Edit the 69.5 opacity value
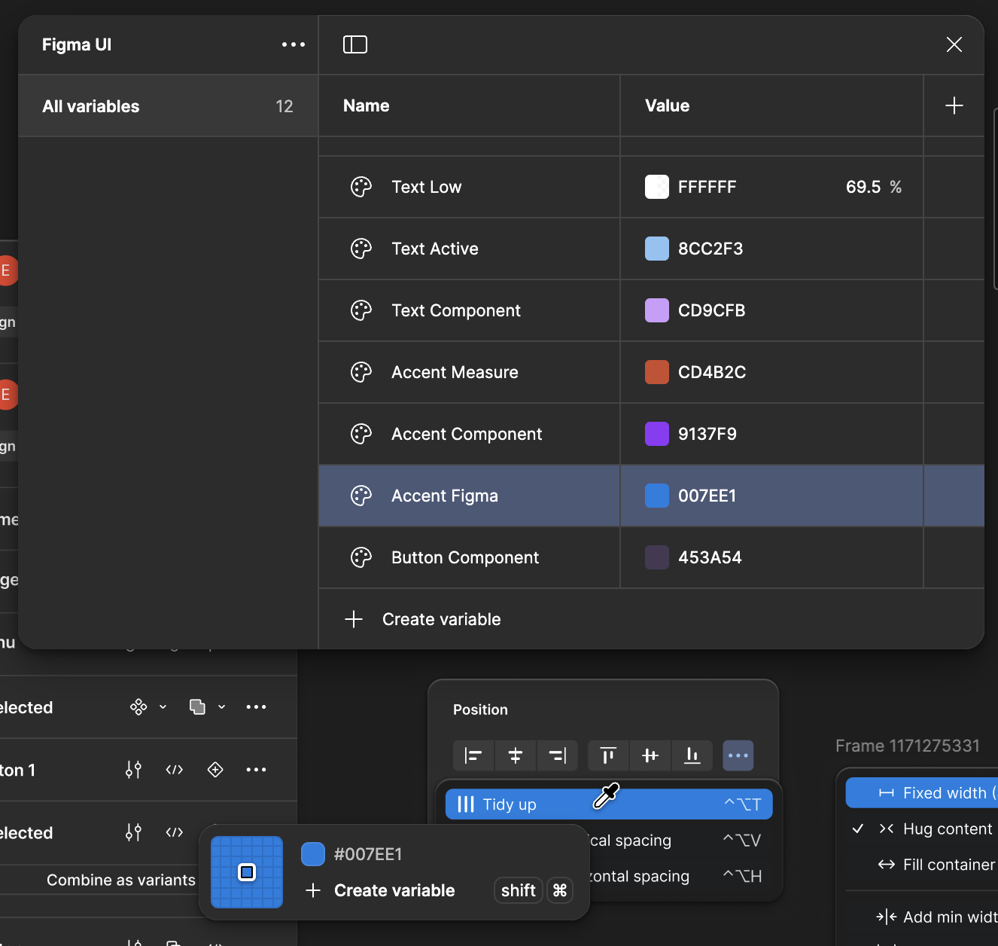Viewport: 998px width, 946px height. click(x=863, y=187)
